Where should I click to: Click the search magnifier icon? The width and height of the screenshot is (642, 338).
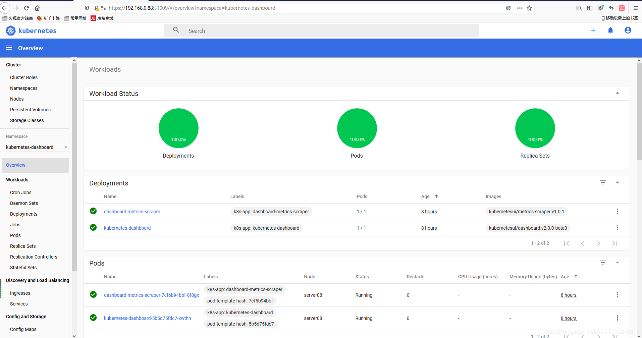point(176,30)
